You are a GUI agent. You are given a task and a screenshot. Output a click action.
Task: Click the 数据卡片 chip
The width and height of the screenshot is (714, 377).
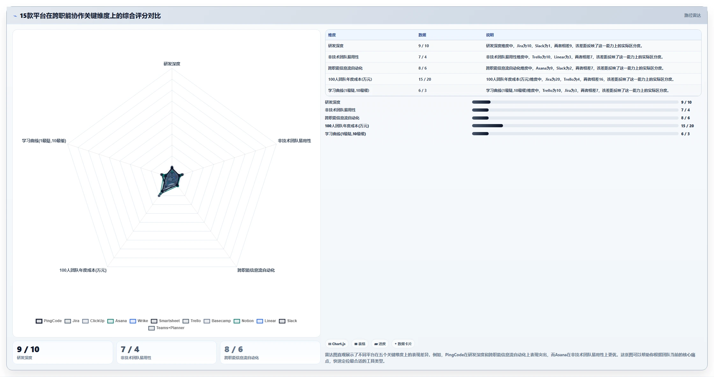coord(403,344)
